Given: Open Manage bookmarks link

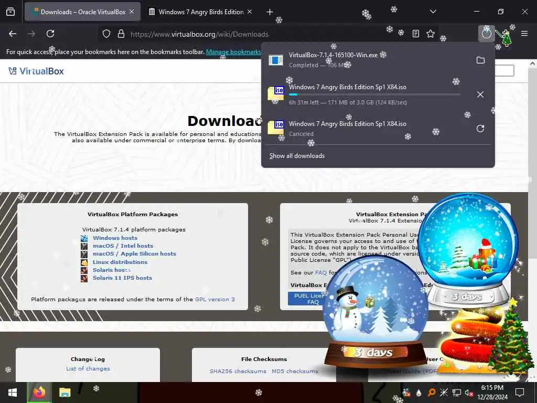Looking at the screenshot, I should (x=233, y=52).
